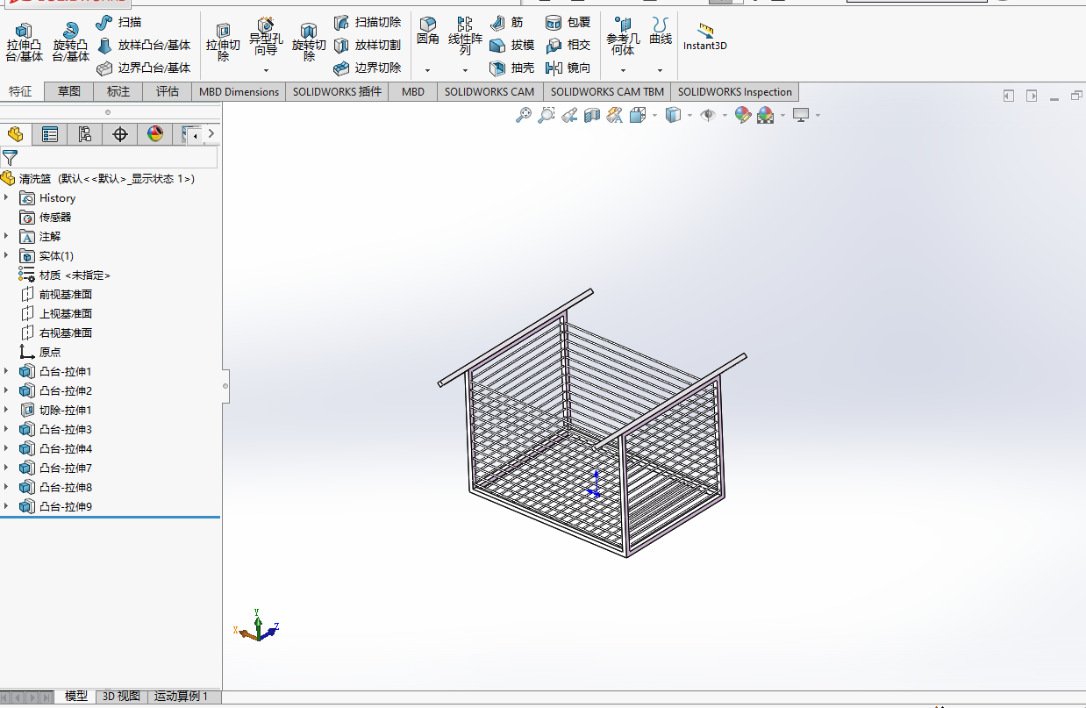Viewport: 1086px width, 708px height.
Task: Select 材质 <未指定> material item
Action: (65, 275)
